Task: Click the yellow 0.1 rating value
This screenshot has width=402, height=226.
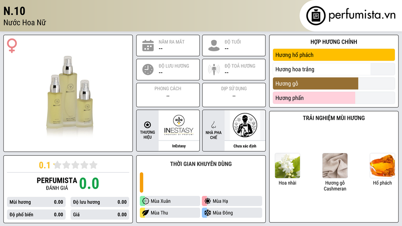Action: tap(44, 165)
